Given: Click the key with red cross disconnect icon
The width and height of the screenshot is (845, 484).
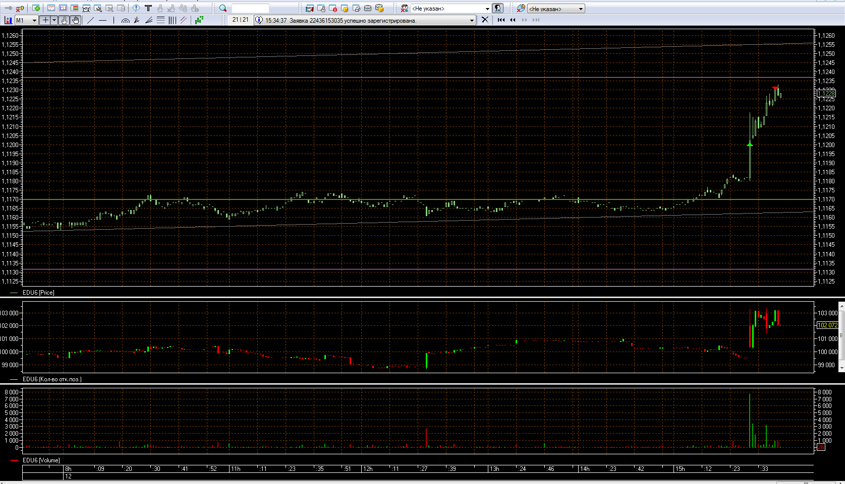Looking at the screenshot, I should tap(20, 8).
